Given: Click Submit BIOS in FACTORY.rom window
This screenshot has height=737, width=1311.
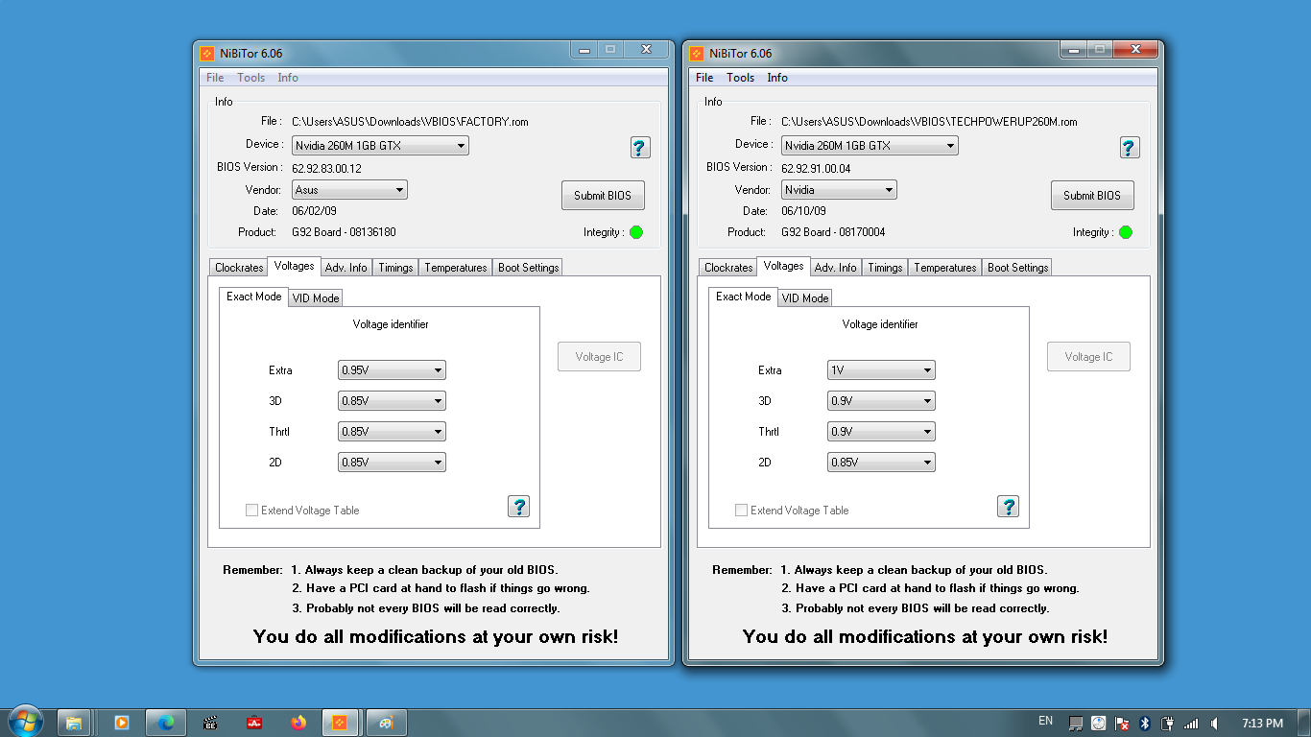Looking at the screenshot, I should pyautogui.click(x=603, y=196).
